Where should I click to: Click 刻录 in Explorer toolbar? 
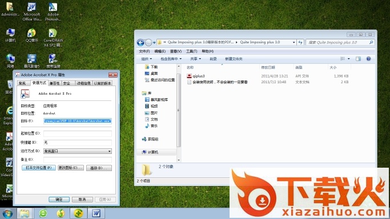coord(213,59)
